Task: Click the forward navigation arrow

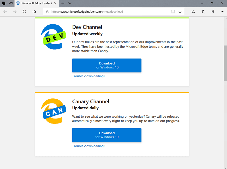Action: [15, 12]
